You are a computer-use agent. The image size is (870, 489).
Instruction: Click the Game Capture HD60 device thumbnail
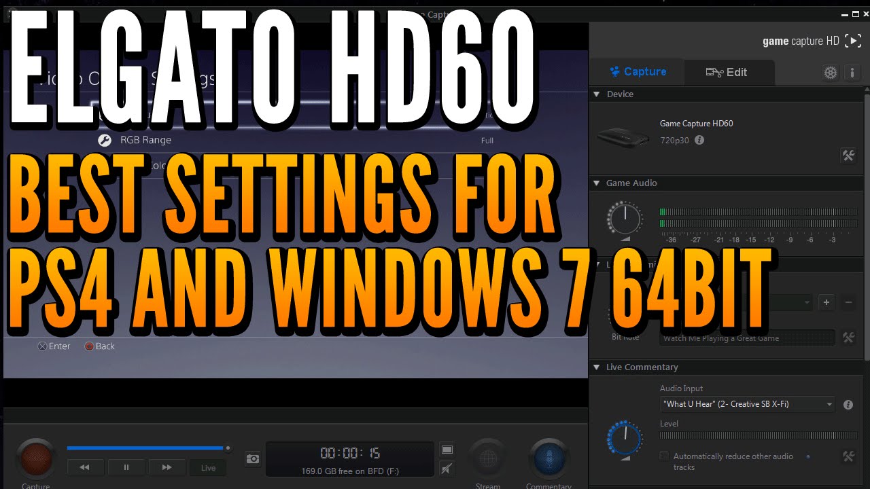point(623,137)
